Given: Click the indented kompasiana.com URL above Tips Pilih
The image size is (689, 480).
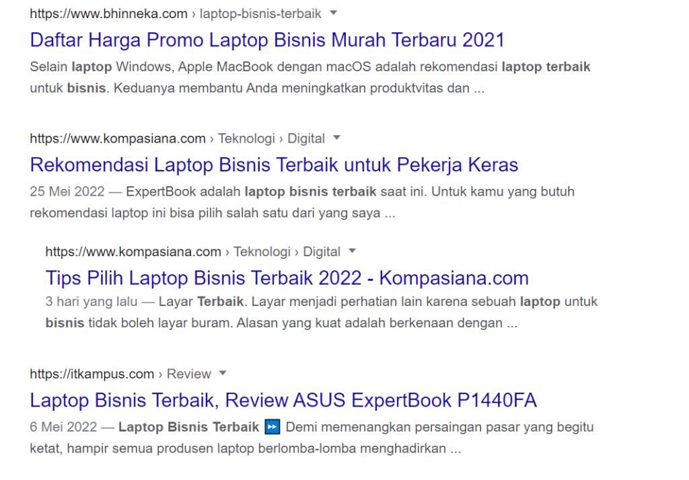Looking at the screenshot, I should click(133, 251).
